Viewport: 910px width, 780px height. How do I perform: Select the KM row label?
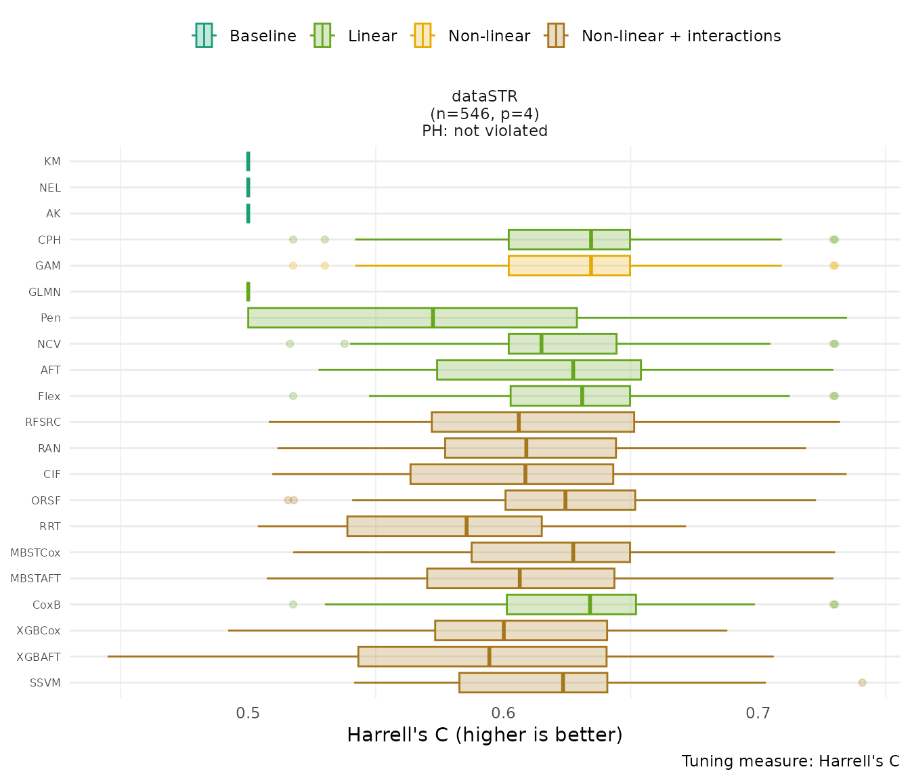pyautogui.click(x=52, y=162)
